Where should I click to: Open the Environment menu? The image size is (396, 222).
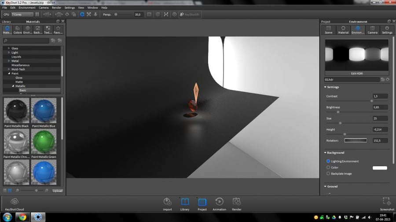coord(27,7)
